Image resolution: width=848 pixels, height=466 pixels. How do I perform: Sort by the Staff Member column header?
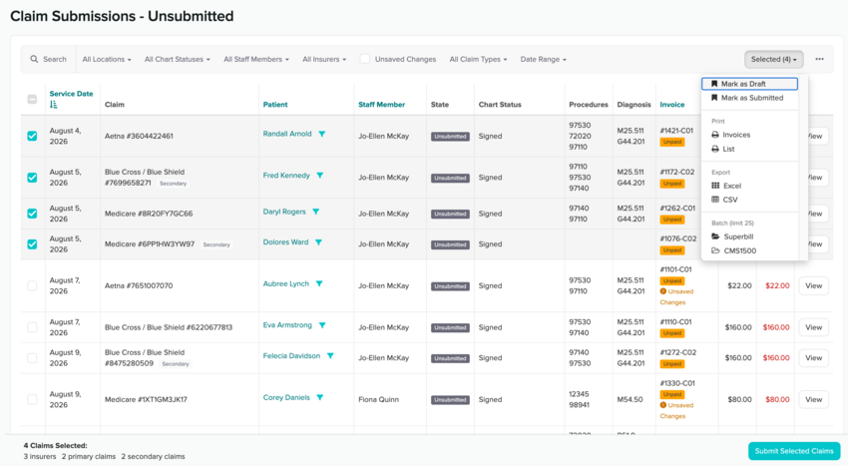click(381, 105)
